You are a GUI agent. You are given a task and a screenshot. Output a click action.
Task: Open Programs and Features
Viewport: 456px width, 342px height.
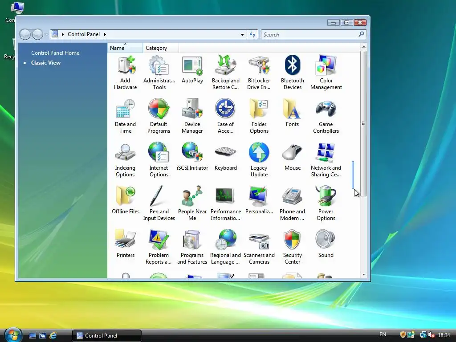[192, 247]
